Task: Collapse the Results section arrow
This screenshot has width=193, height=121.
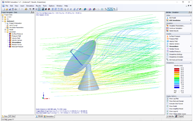Action: (191, 34)
